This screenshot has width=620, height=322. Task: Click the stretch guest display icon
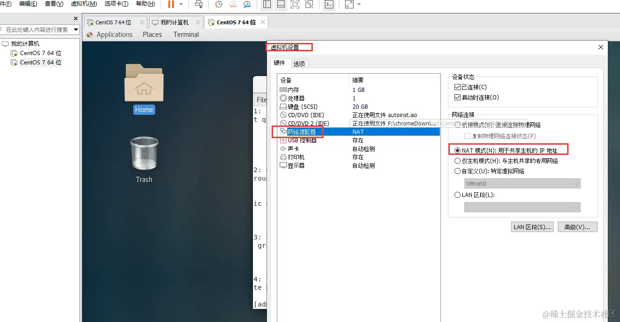(349, 5)
